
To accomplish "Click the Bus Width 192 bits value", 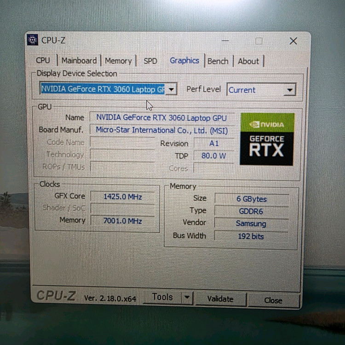I will point(252,236).
